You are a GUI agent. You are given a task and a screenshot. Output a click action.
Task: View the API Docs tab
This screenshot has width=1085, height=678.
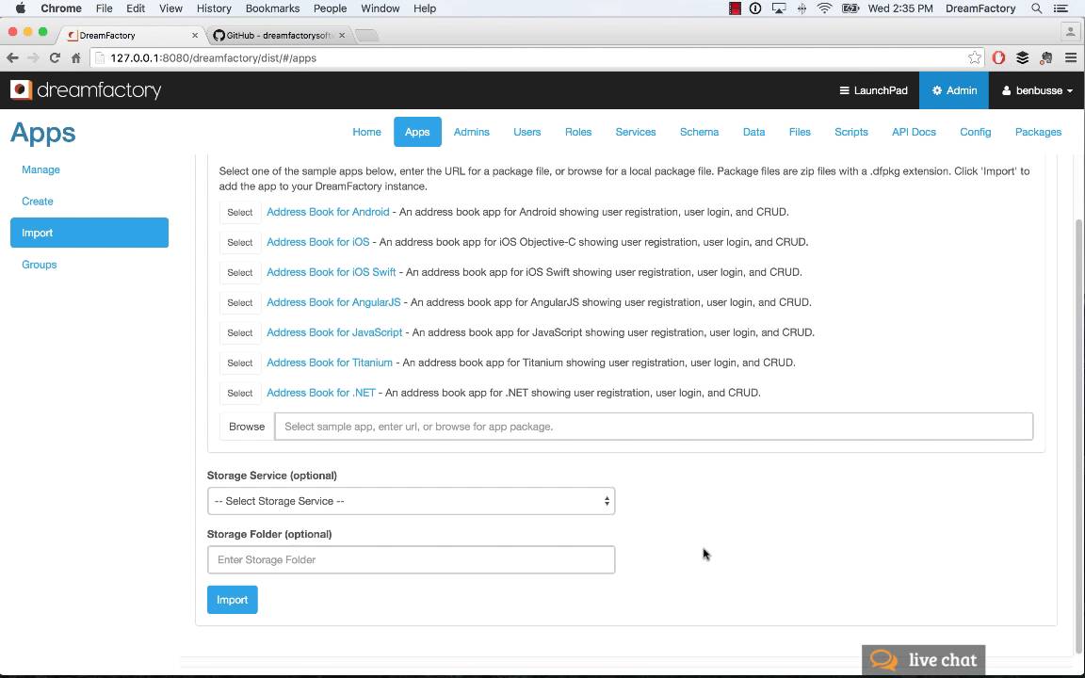(x=914, y=132)
